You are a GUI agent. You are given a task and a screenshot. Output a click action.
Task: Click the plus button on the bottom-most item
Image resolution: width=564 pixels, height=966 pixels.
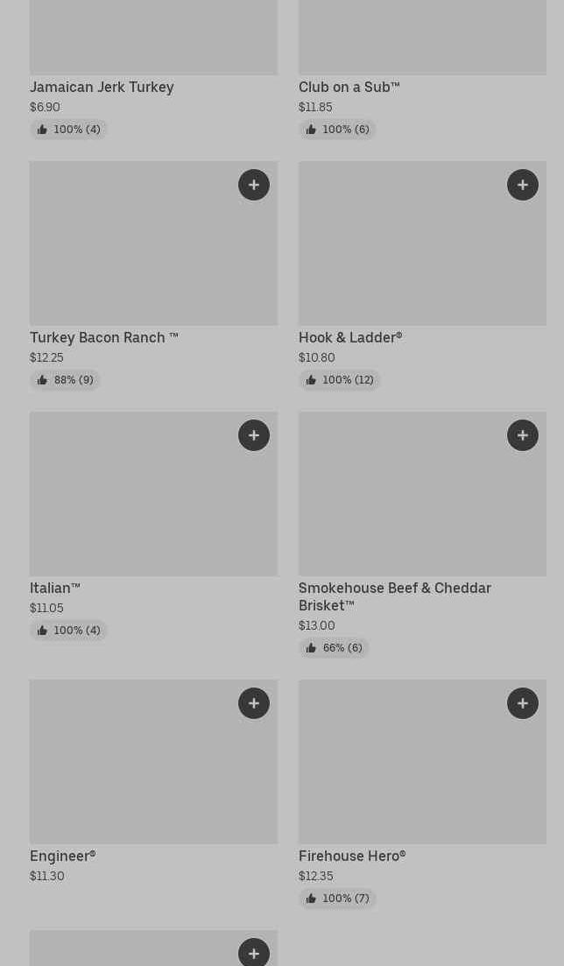coord(254,953)
